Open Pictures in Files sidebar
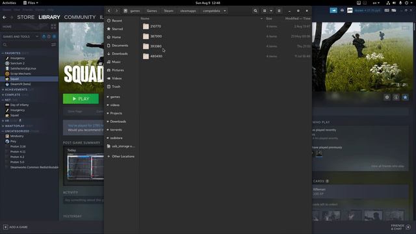The width and height of the screenshot is (416, 234). [x=118, y=70]
